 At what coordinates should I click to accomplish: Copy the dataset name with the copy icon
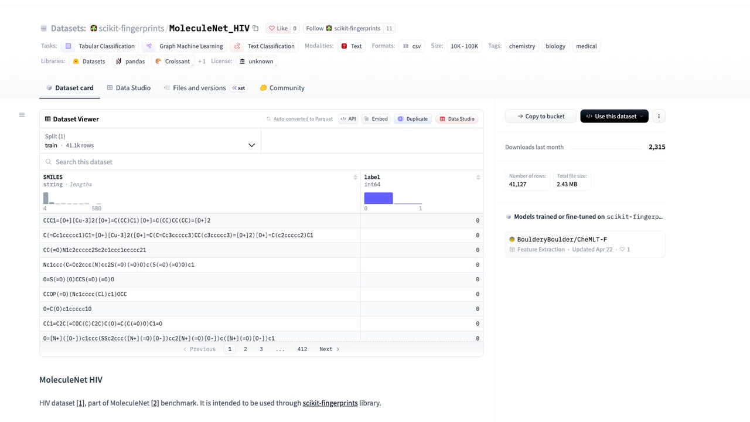[x=255, y=28]
